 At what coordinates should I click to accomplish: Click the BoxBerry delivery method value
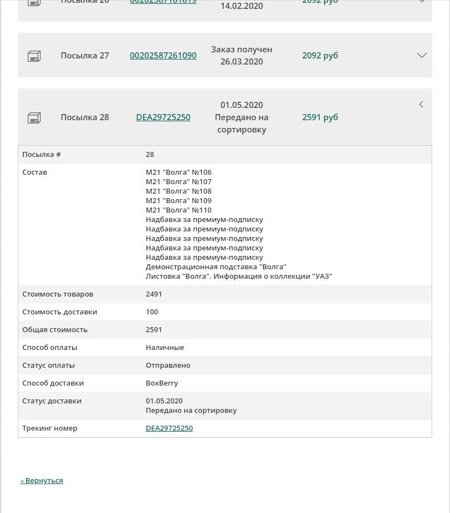(x=162, y=383)
